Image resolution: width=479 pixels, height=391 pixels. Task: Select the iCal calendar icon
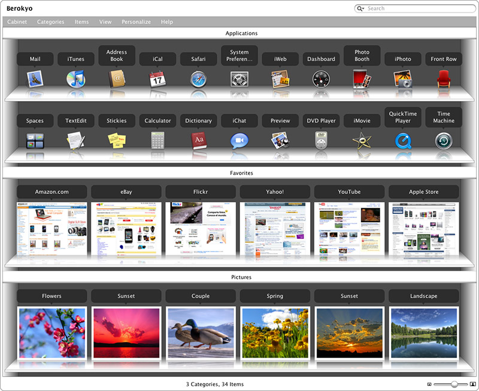click(157, 80)
